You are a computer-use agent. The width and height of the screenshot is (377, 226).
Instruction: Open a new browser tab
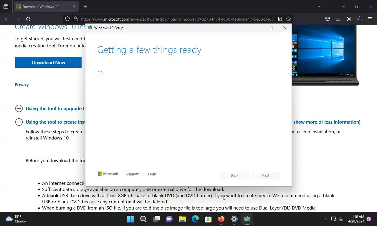pyautogui.click(x=85, y=6)
